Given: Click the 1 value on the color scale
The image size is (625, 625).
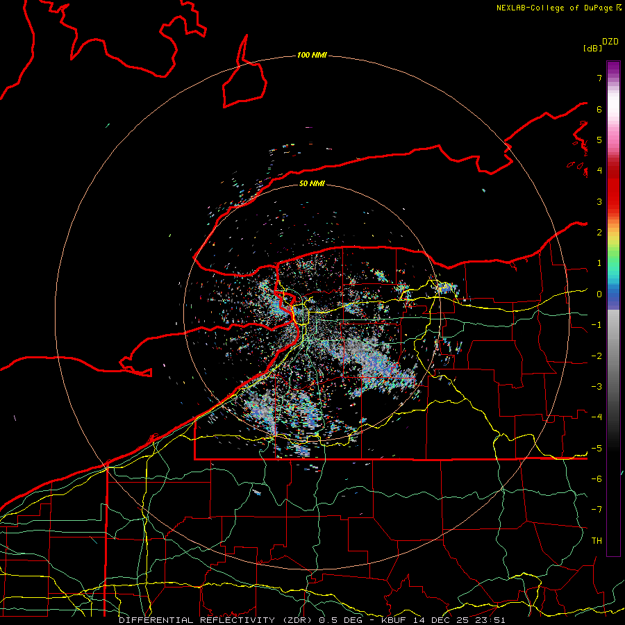Looking at the screenshot, I should point(599,263).
